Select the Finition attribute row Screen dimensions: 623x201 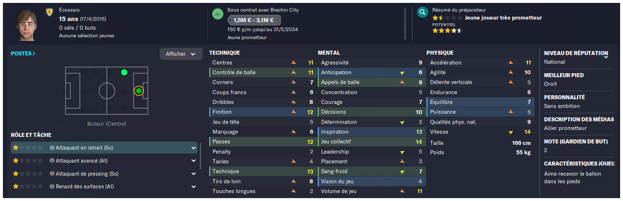click(x=263, y=112)
